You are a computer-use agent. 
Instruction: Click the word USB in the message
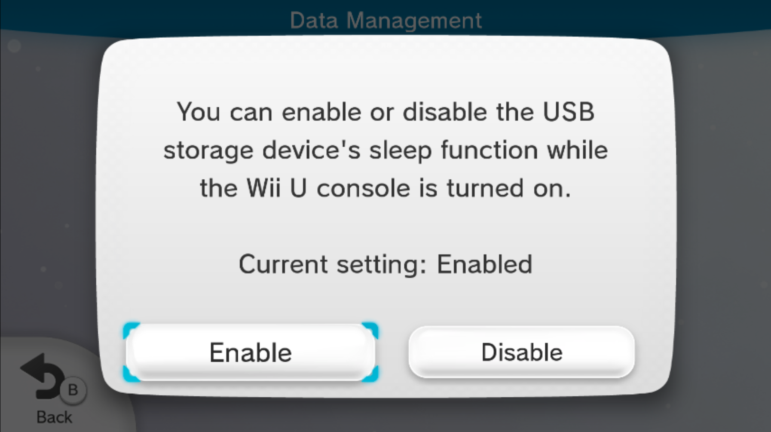coord(568,112)
